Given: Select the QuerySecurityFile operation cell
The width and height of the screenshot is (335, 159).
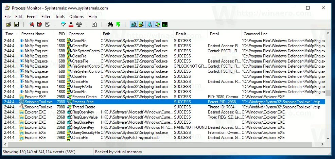Looking at the screenshot, I should pos(84,132).
